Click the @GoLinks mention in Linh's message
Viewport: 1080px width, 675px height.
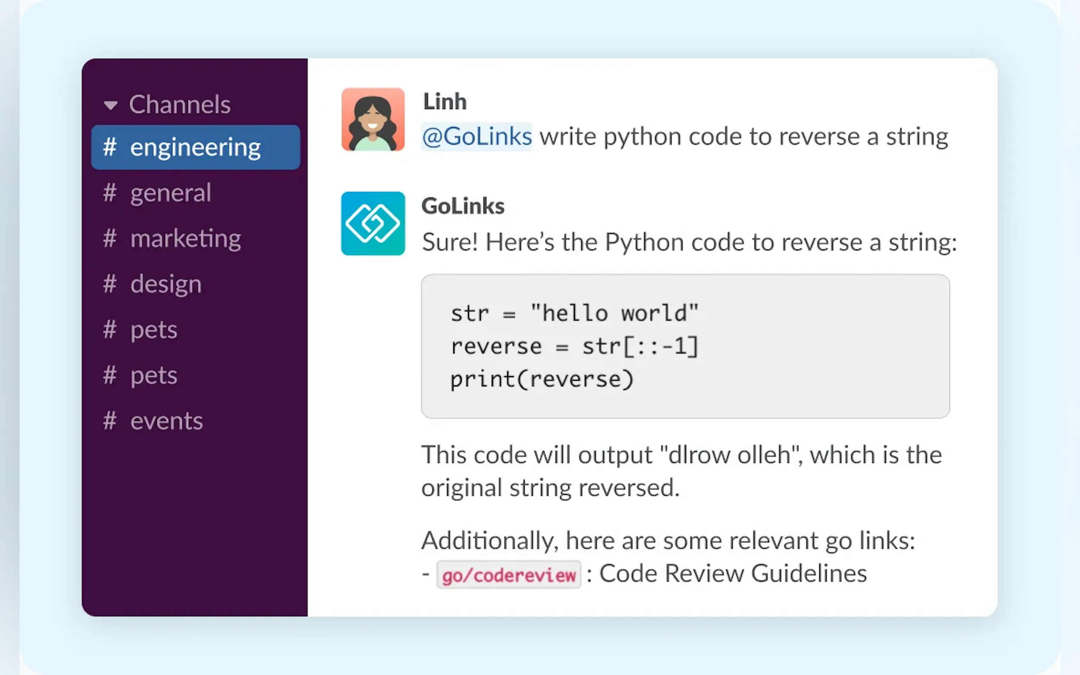477,136
